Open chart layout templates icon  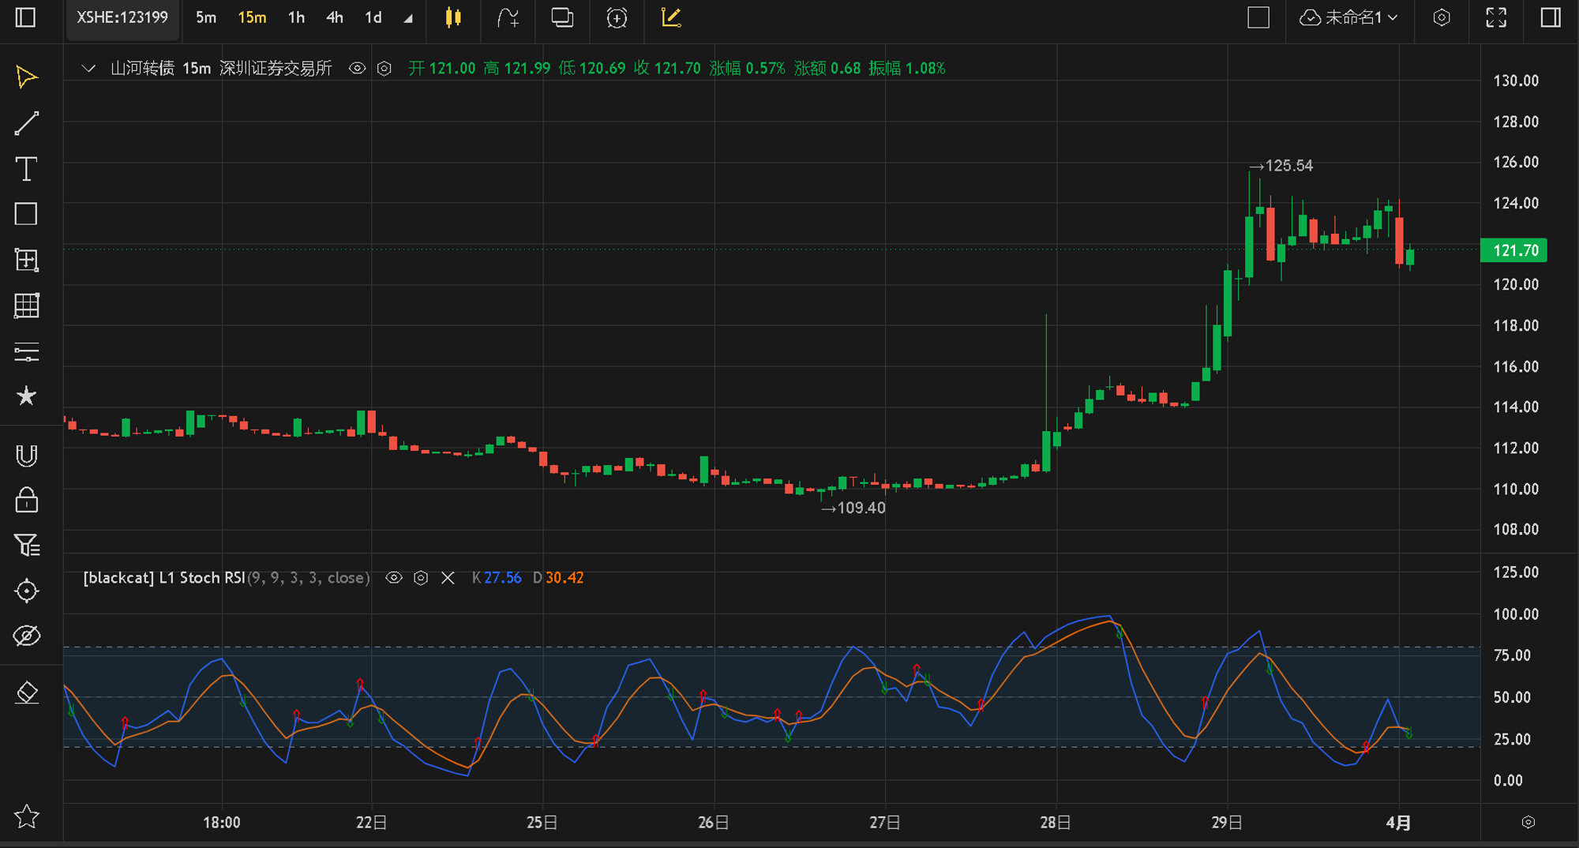pos(562,17)
